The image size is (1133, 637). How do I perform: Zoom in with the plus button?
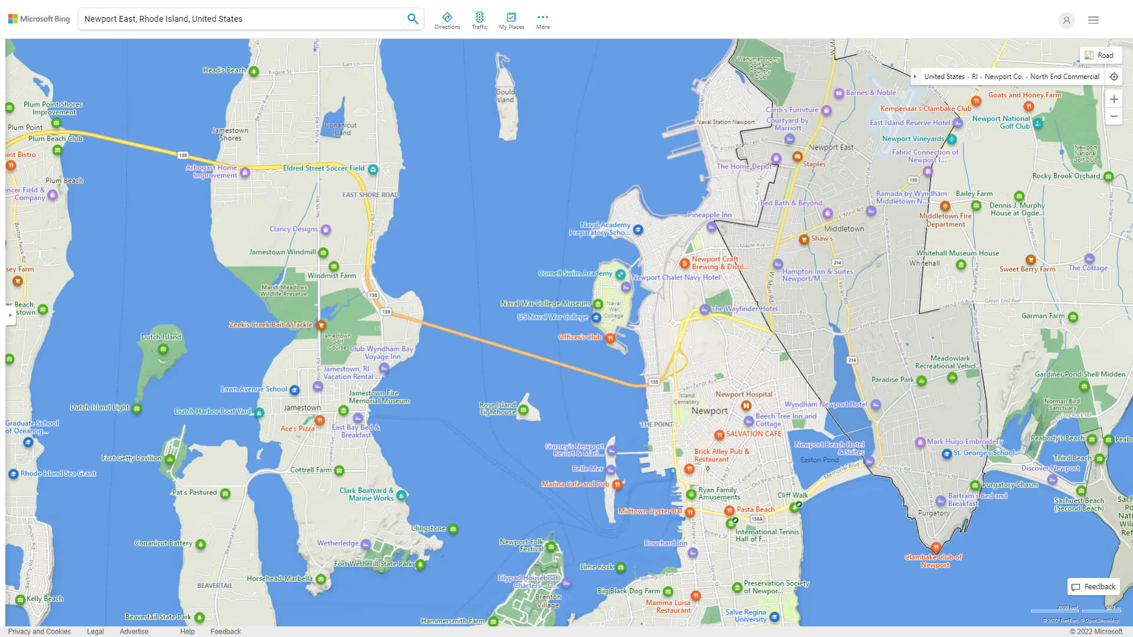[1114, 99]
